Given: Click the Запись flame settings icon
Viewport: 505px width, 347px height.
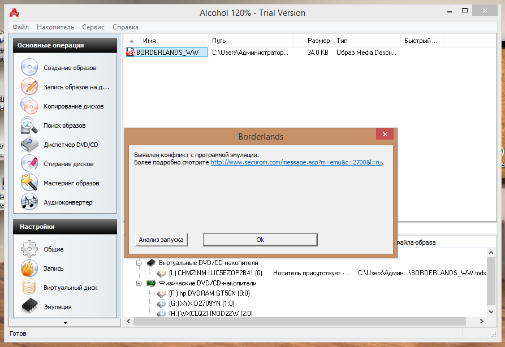Looking at the screenshot, I should [29, 268].
